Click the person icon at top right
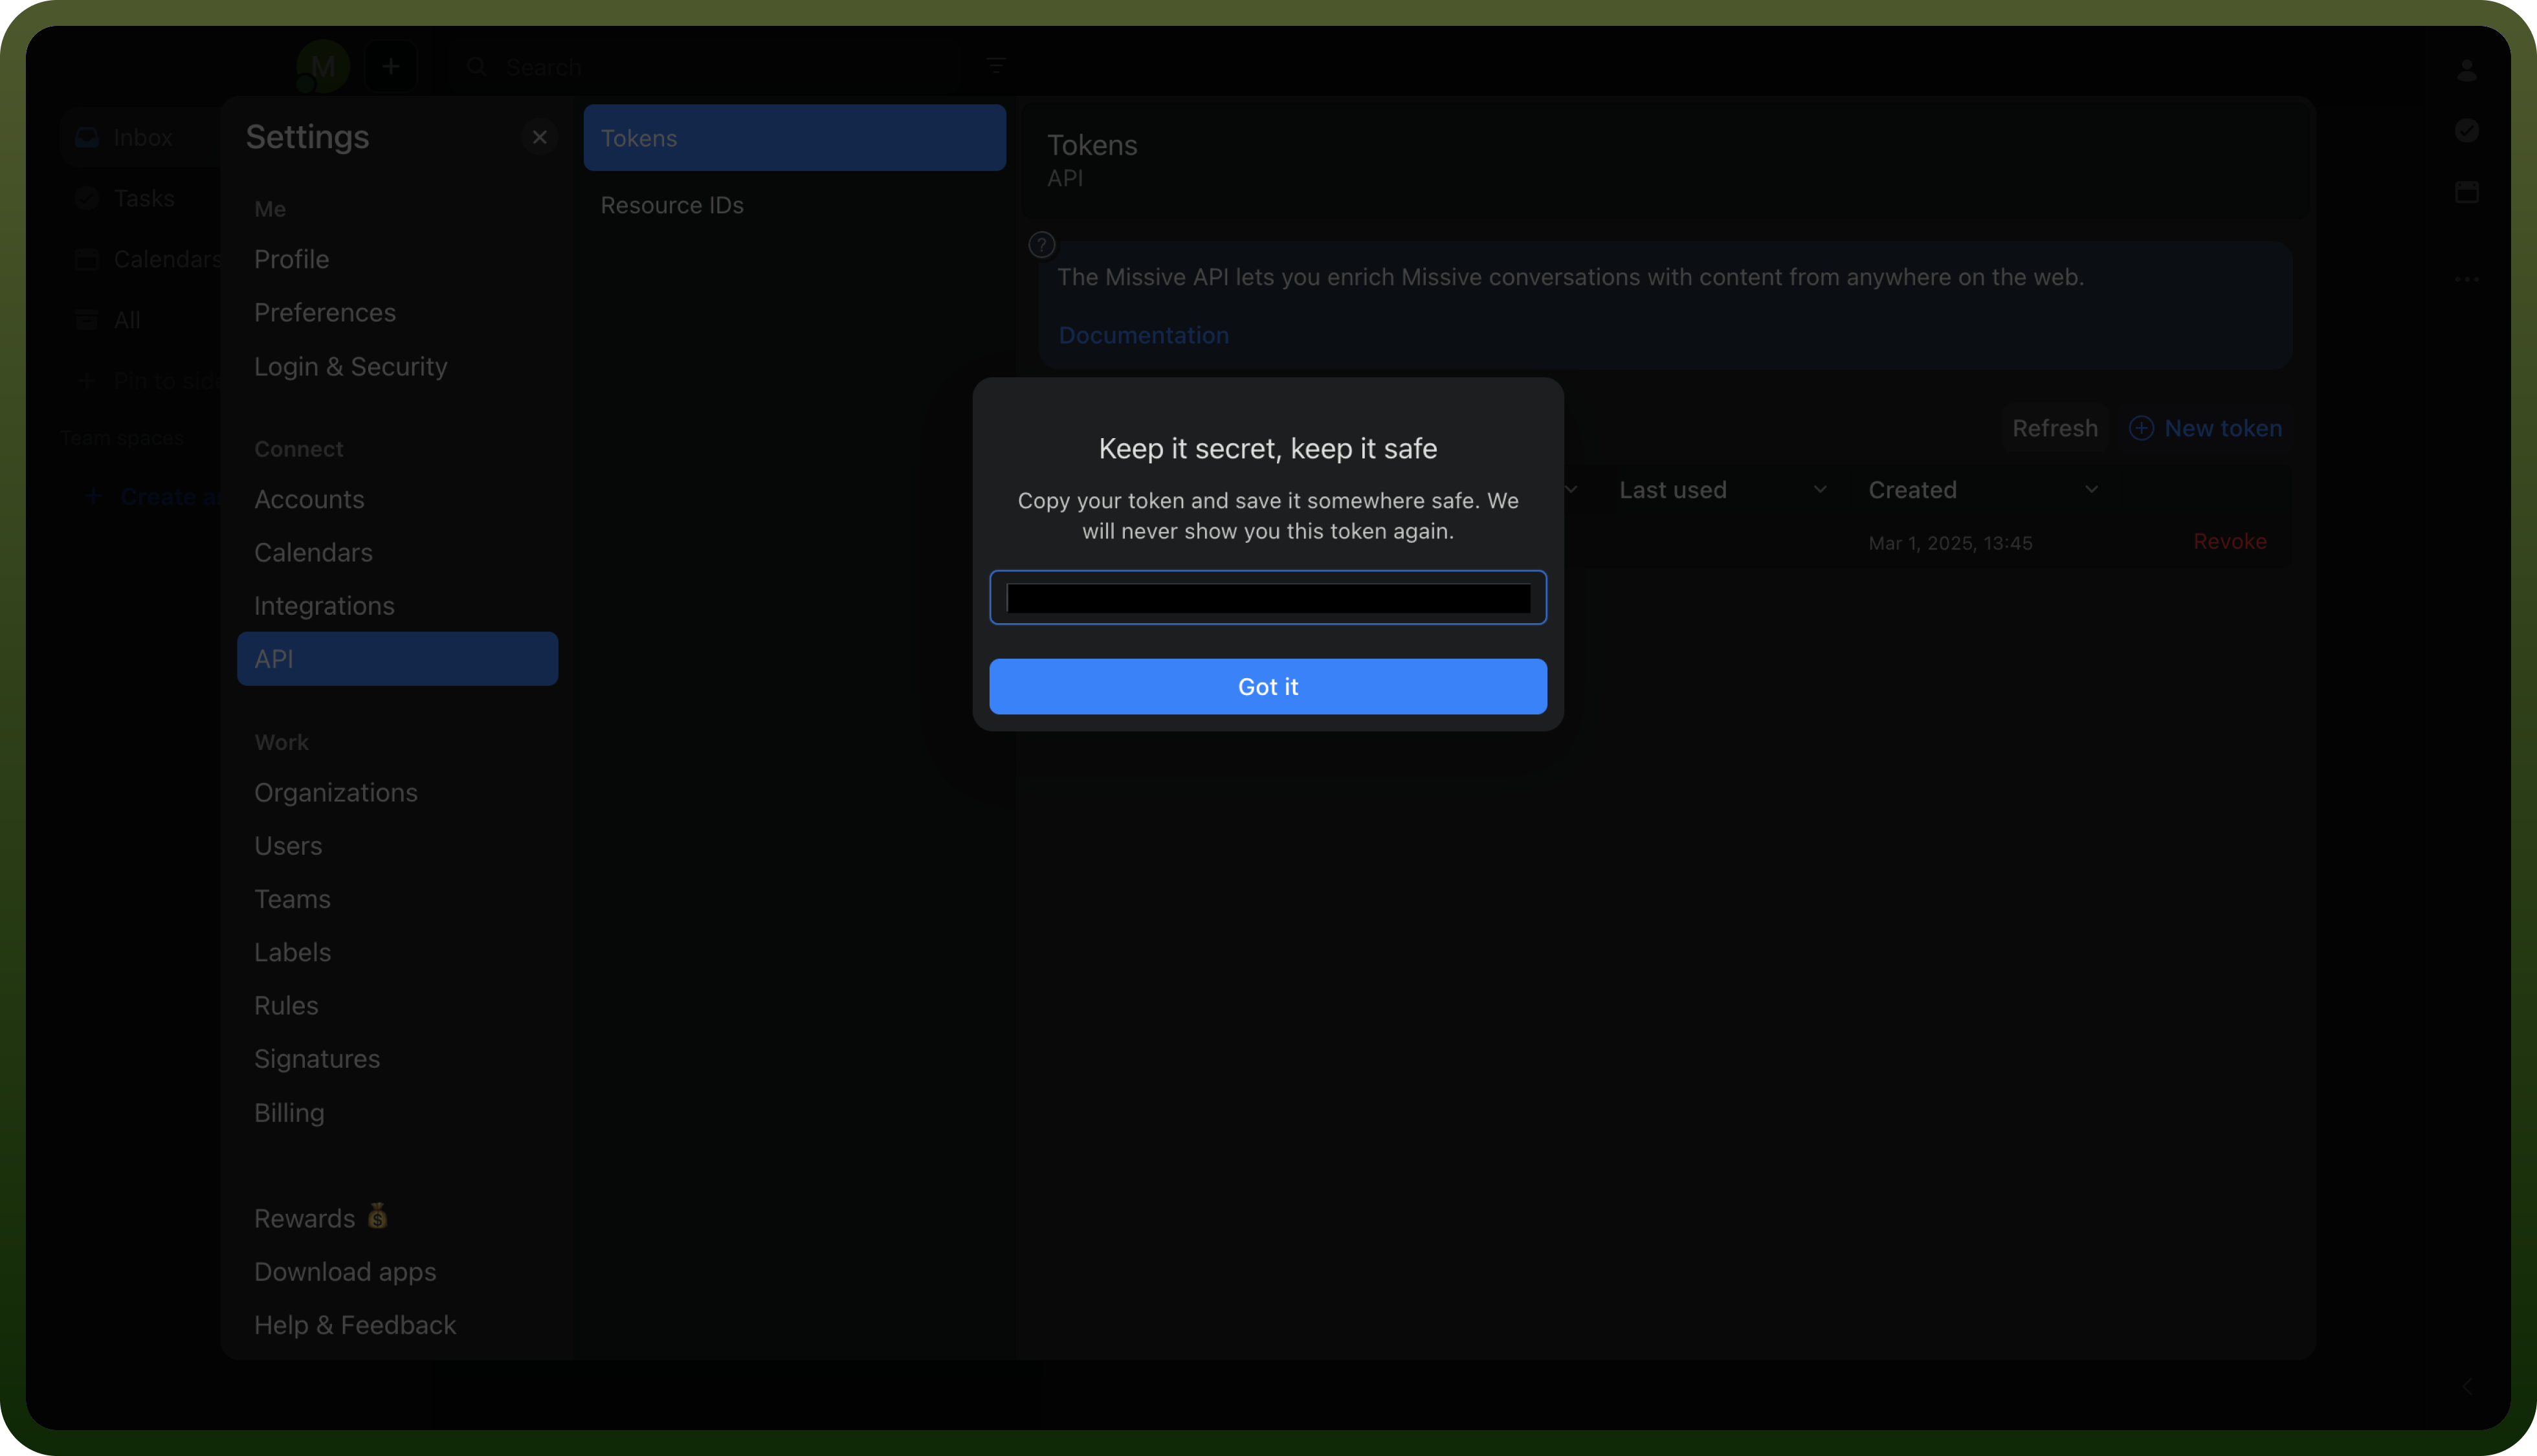Viewport: 2537px width, 1456px height. (x=2466, y=70)
